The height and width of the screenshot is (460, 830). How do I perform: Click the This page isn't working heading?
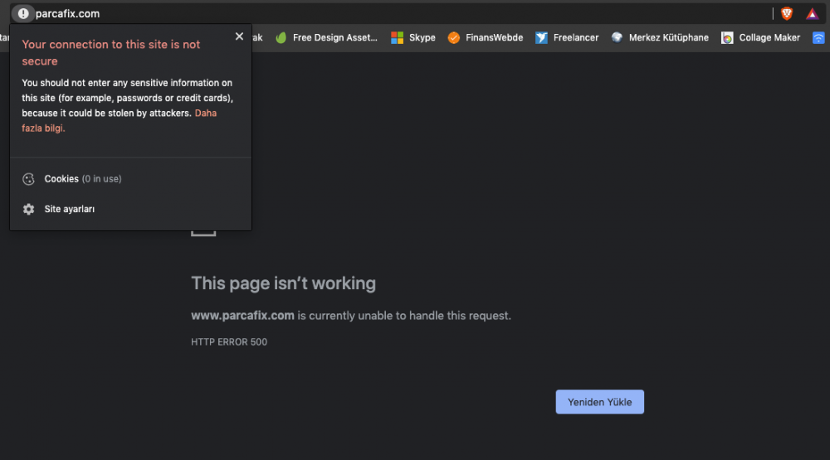coord(283,283)
